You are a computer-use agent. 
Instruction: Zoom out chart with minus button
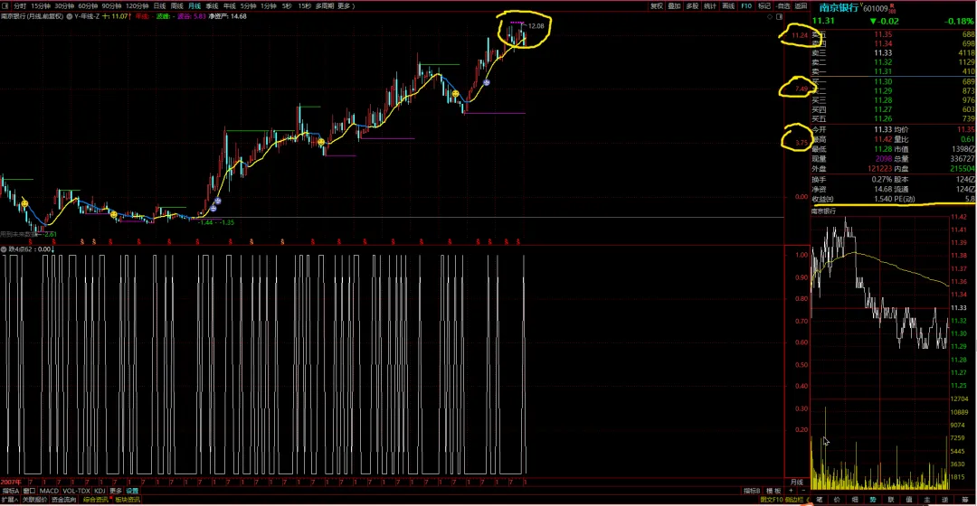803,491
